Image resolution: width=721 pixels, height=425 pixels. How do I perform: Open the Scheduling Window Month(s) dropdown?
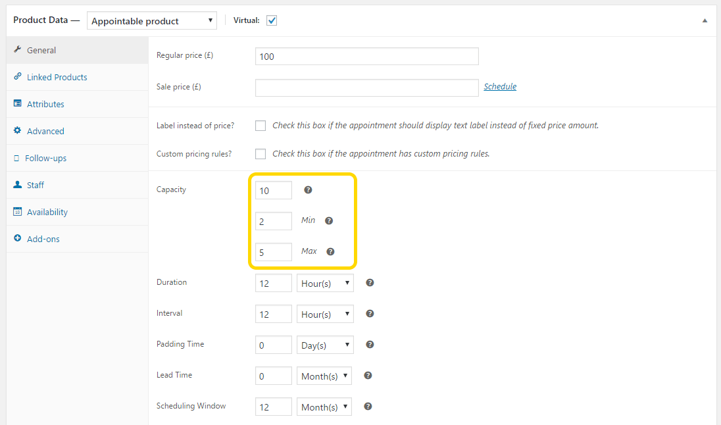coord(324,407)
